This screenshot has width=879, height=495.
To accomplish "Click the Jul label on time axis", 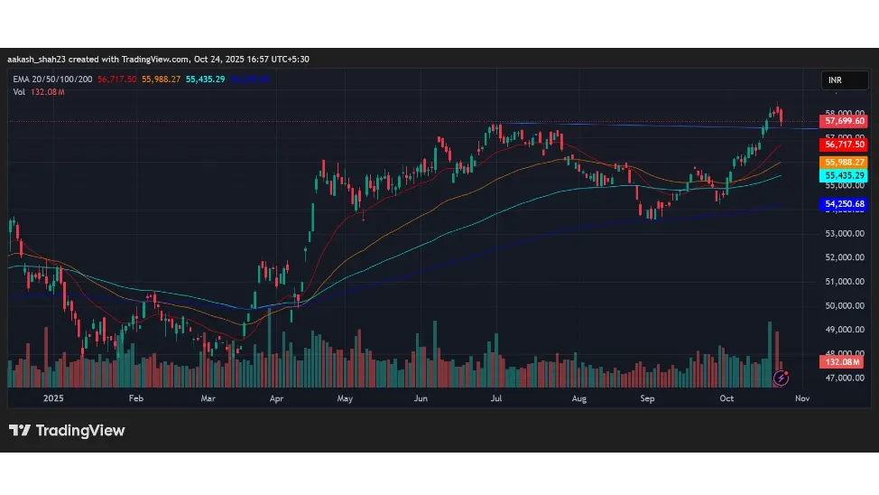I will [496, 397].
